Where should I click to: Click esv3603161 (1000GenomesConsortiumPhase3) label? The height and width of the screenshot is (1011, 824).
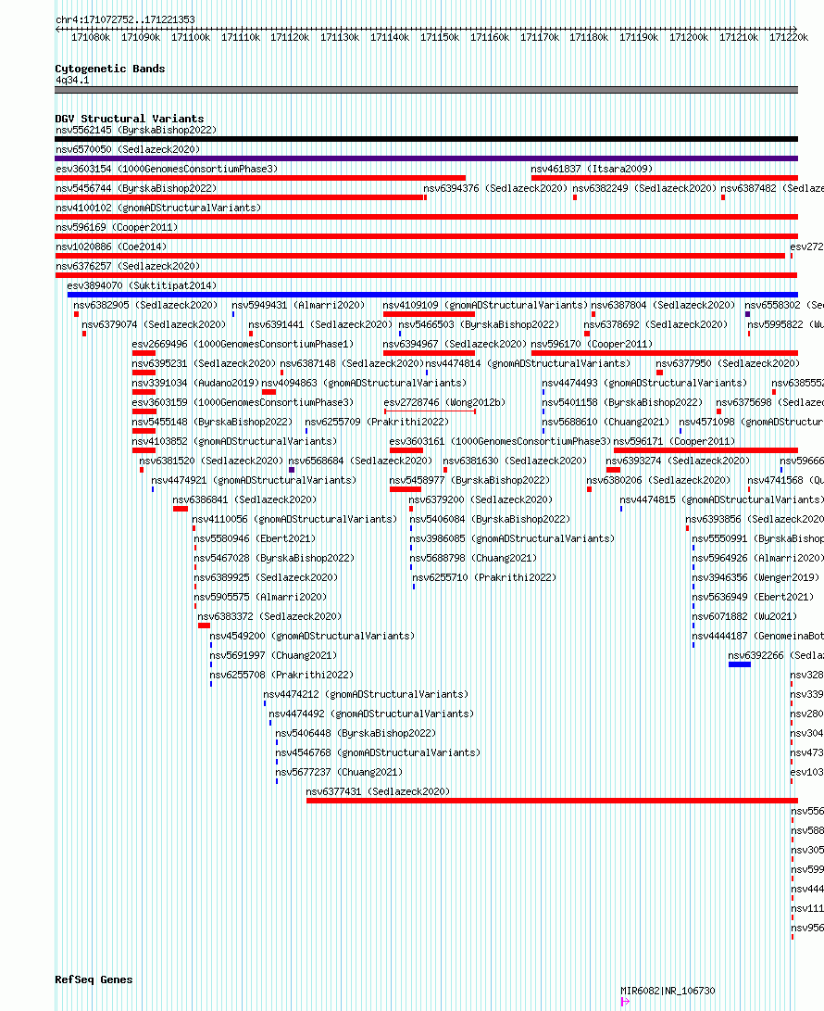(x=501, y=441)
